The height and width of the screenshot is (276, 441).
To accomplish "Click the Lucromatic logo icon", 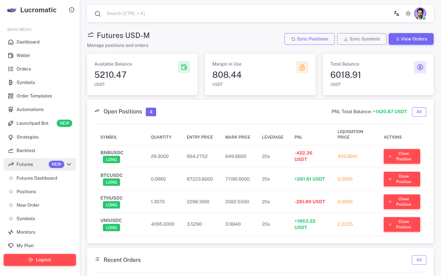I will pos(12,10).
